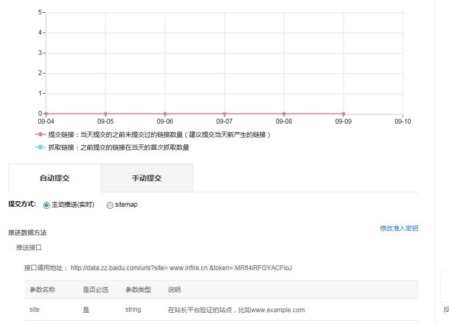Click the data point above 09-07
449x325 pixels.
point(225,113)
